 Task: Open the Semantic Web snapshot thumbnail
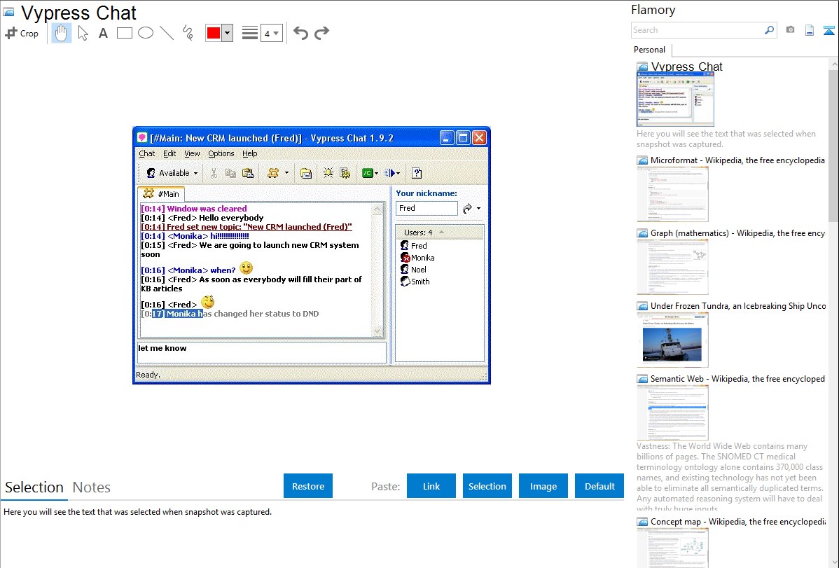coord(672,413)
